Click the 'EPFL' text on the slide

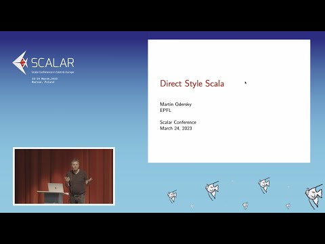(x=165, y=110)
